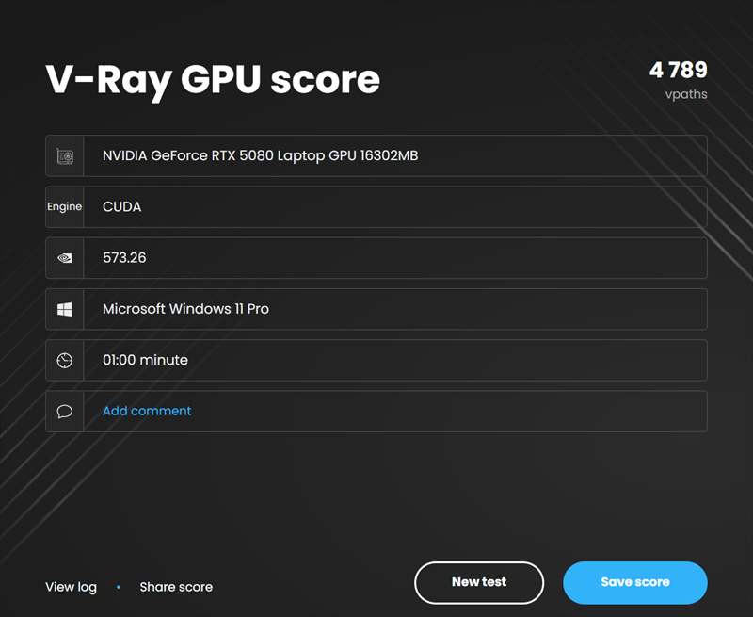Select the CUDA engine row
Viewport: 753px width, 617px height.
click(395, 206)
